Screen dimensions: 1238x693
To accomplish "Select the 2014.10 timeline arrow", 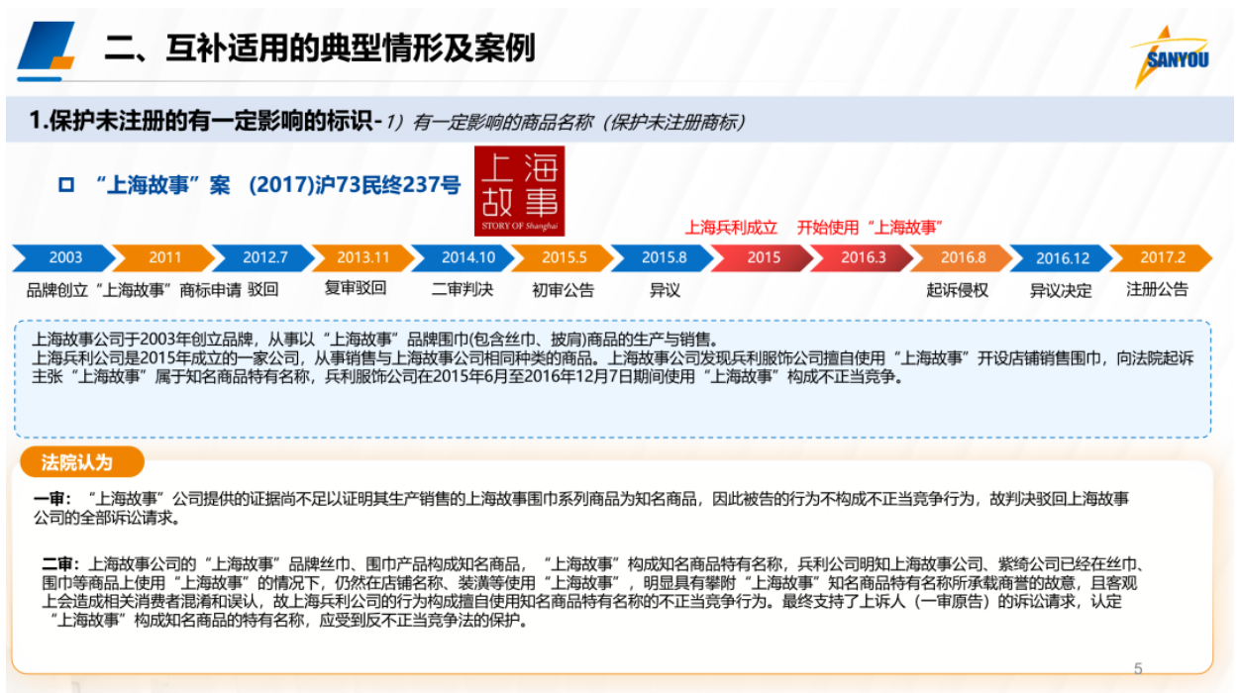I will tap(464, 257).
